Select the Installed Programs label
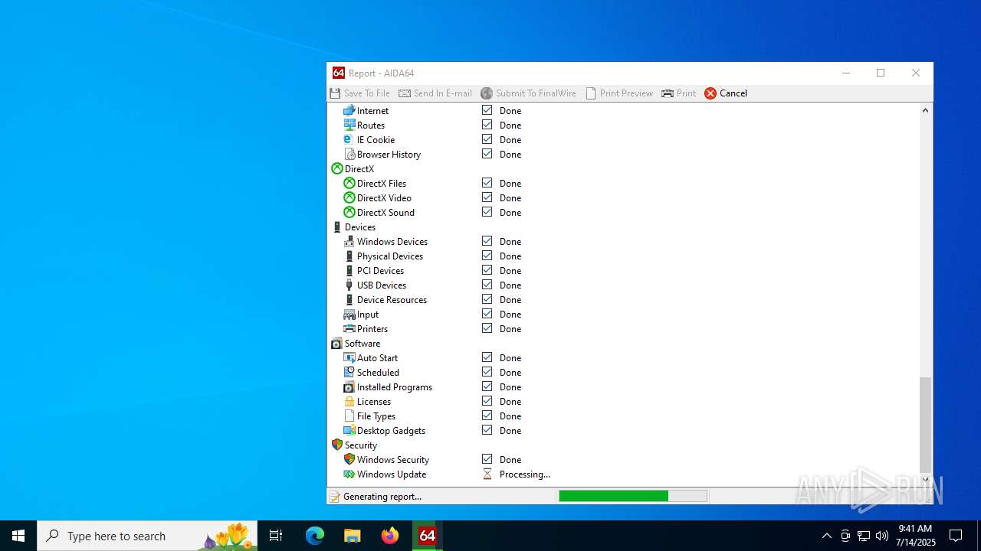This screenshot has height=551, width=981. point(395,387)
